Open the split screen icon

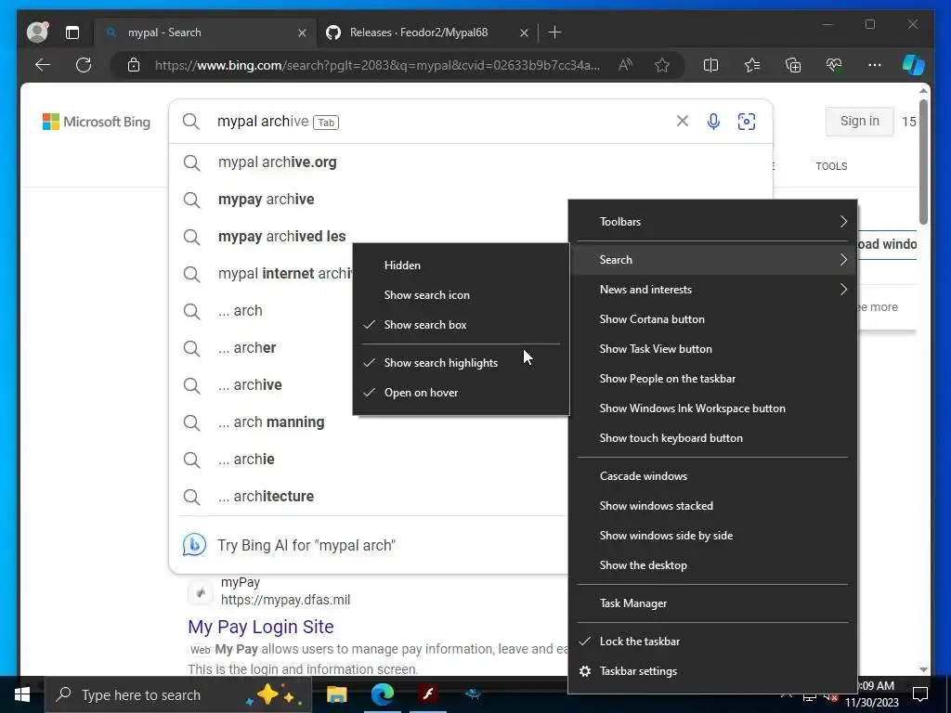click(x=710, y=65)
